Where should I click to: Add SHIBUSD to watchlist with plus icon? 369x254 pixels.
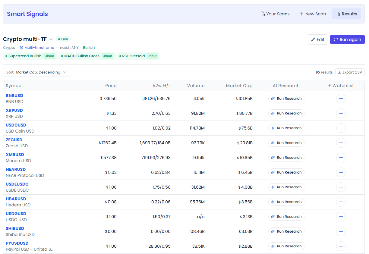pos(341,231)
